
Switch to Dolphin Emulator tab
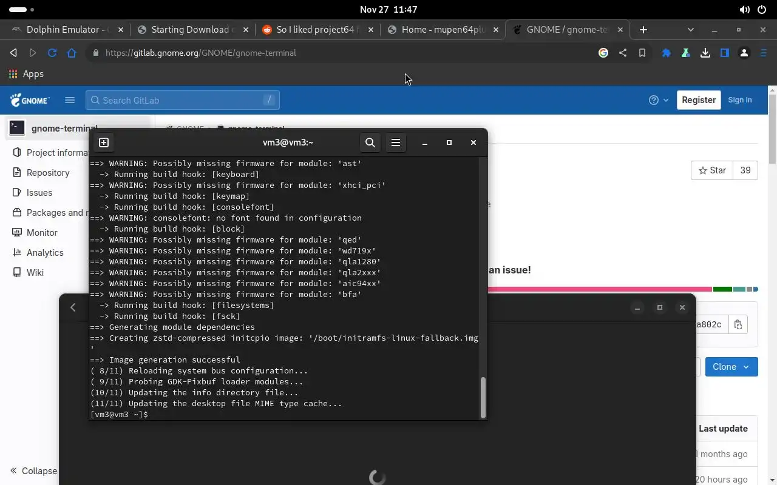(66, 29)
